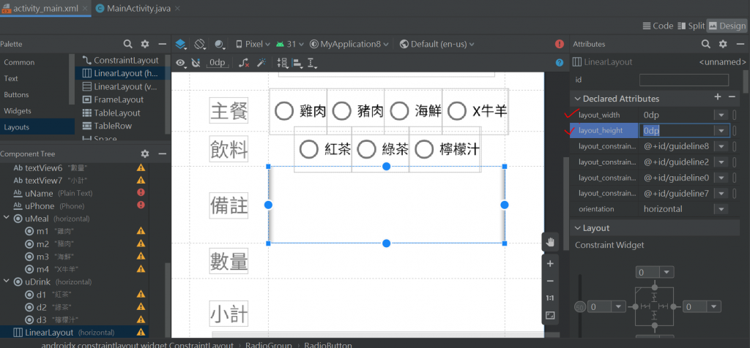The height and width of the screenshot is (348, 750).
Task: Open the Pixel device dropdown
Action: pos(253,45)
